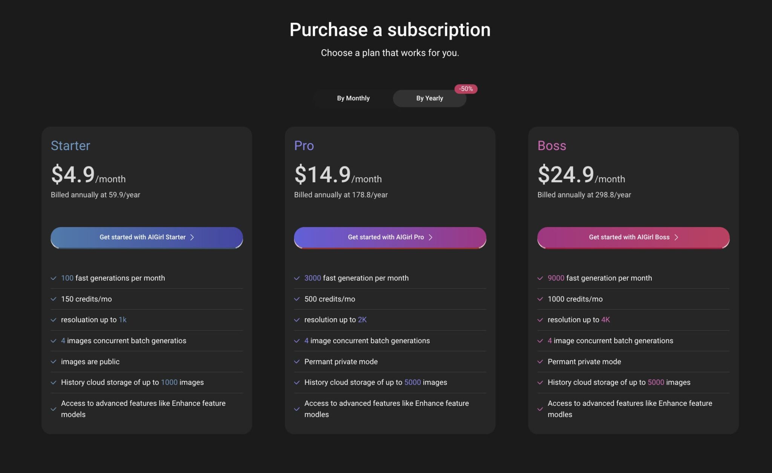772x473 pixels.
Task: Switch billing to By Monthly
Action: 353,98
